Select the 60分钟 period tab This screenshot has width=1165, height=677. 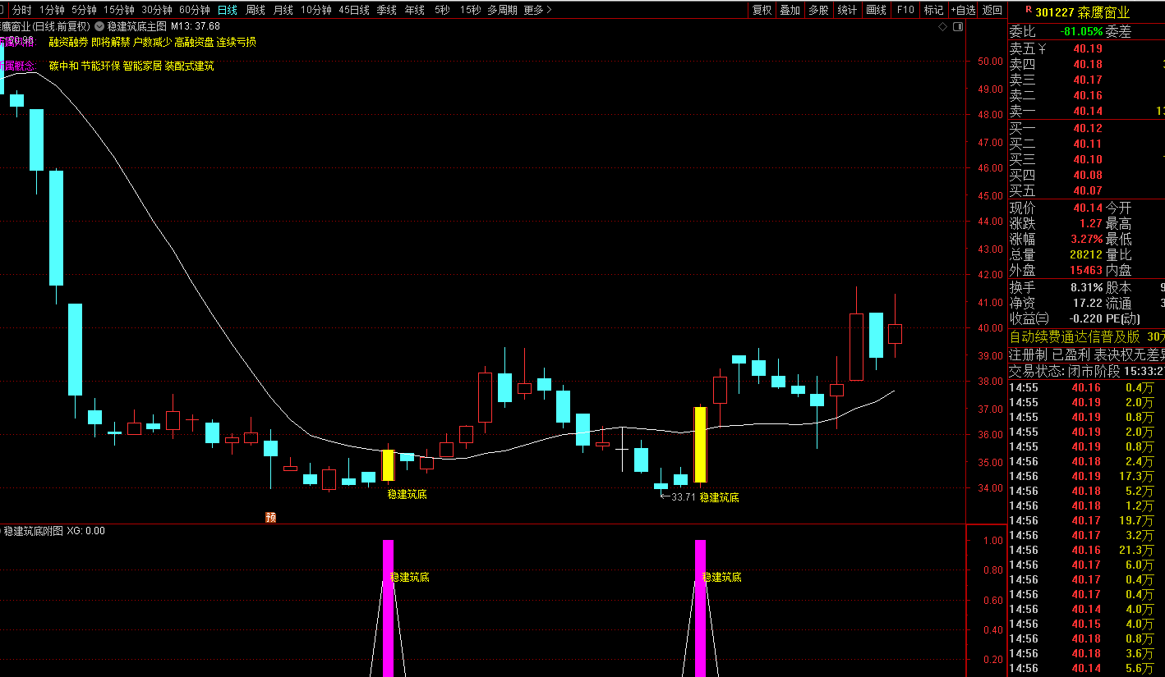195,10
